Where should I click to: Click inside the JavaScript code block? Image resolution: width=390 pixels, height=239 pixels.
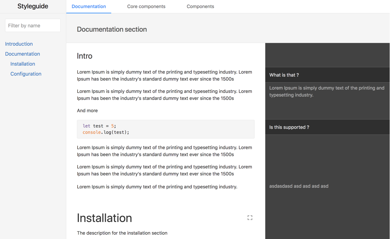(x=166, y=129)
